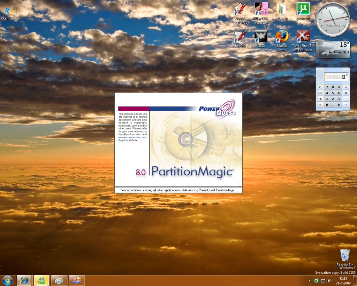Image resolution: width=357 pixels, height=286 pixels.
Task: Click the CE button on the calculator
Action: coord(320,93)
